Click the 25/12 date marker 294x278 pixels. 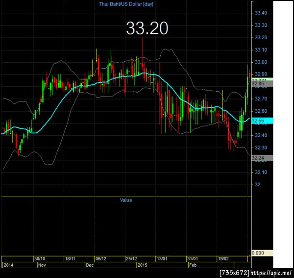pos(131,259)
